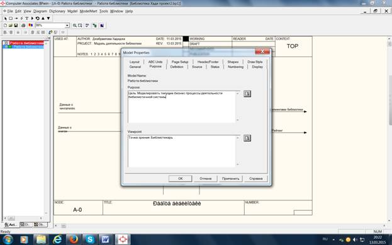The image size is (392, 245).
Task: Open the Diagram menu
Action: click(40, 11)
